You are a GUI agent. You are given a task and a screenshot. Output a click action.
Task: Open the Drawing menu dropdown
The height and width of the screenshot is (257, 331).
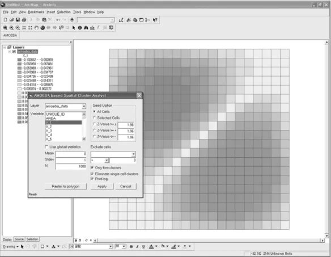click(11, 247)
